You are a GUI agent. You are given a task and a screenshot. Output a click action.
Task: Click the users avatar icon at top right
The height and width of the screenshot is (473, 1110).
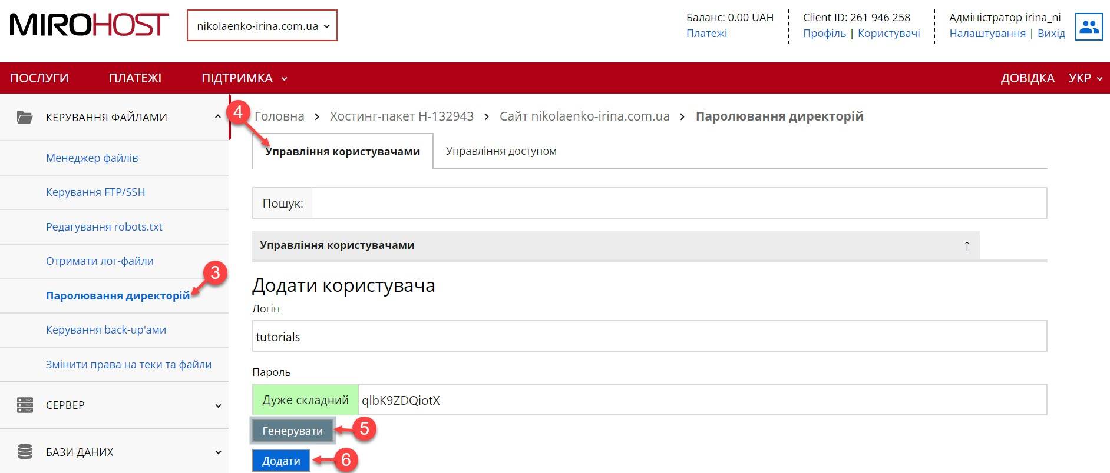1089,26
